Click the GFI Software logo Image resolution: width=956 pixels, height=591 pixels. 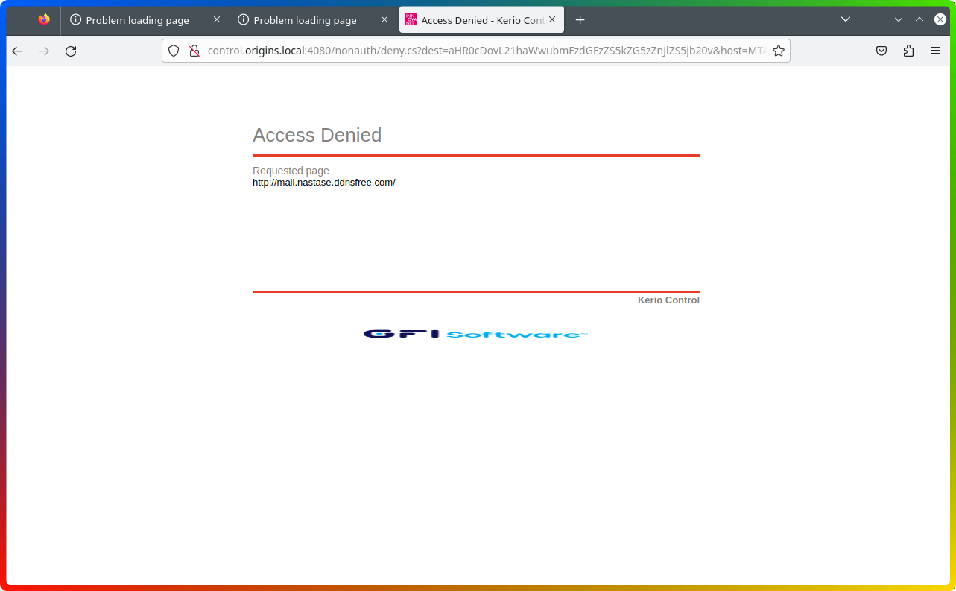[475, 334]
